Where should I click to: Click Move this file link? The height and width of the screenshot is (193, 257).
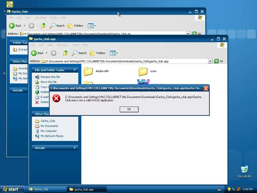(48, 82)
